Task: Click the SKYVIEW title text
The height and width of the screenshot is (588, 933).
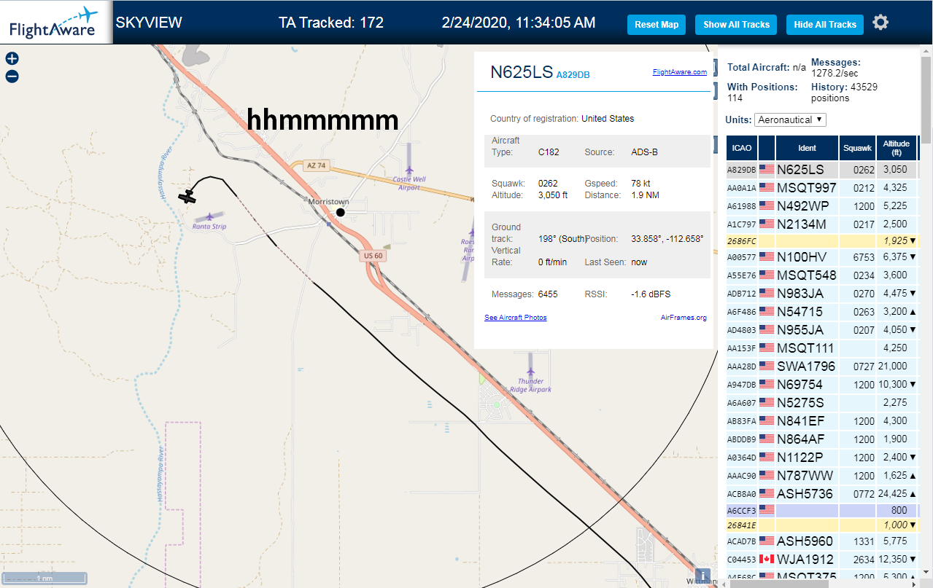Action: (x=149, y=23)
